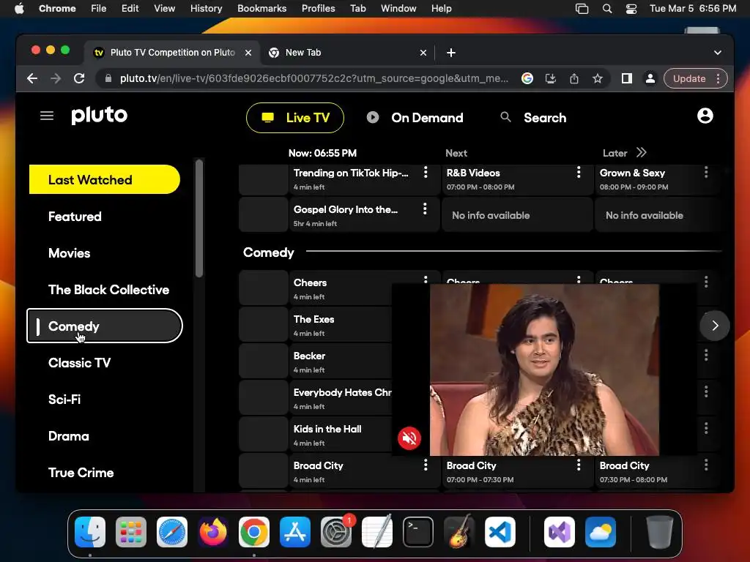750x562 pixels.
Task: Open options for current Broad City program
Action: [426, 465]
